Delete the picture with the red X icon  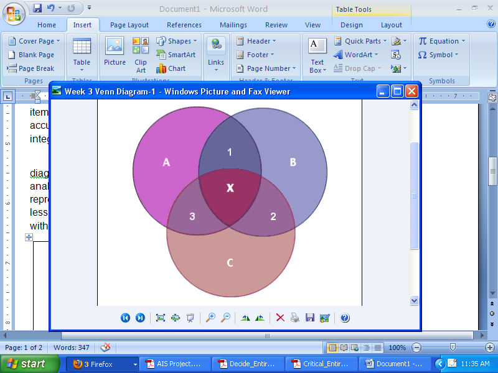coord(280,318)
